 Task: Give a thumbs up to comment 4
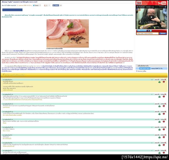pyautogui.click(x=159, y=82)
